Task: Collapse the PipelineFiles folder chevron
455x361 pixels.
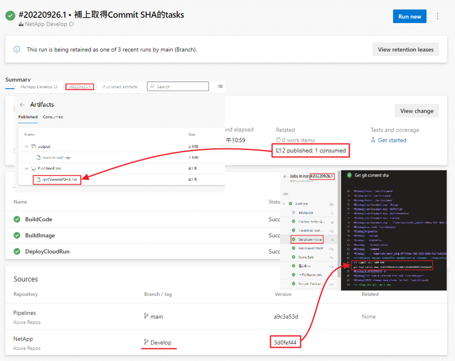Action: coord(26,169)
